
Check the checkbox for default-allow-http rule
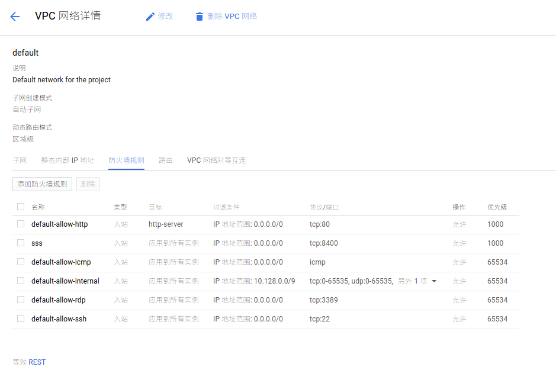[x=20, y=224]
